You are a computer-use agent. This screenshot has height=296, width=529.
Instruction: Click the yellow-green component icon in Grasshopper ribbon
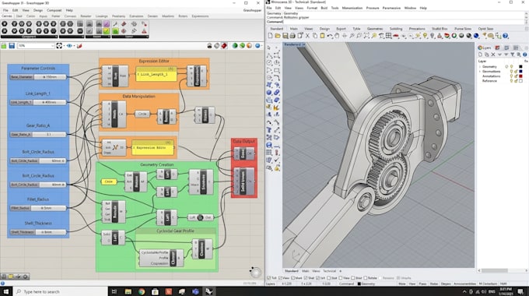click(x=107, y=31)
